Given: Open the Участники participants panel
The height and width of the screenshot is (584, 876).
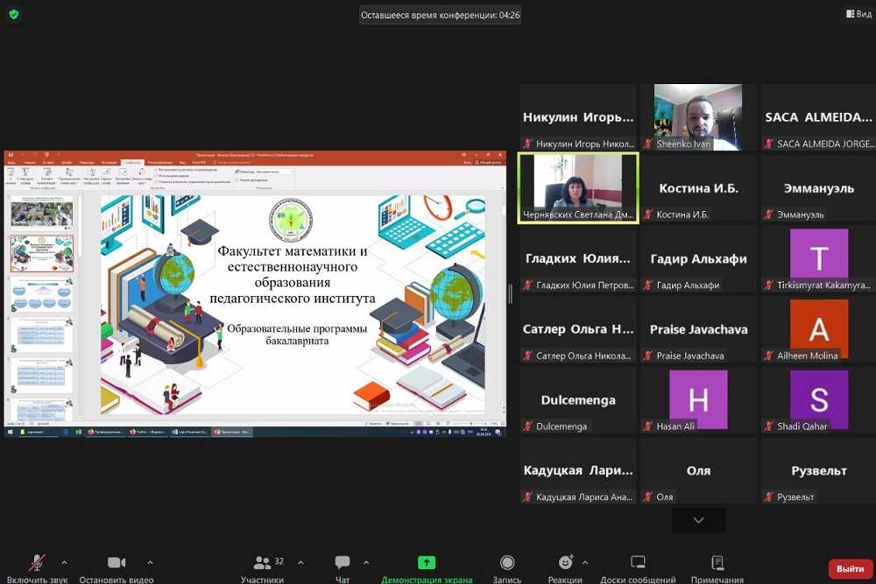Looking at the screenshot, I should [263, 563].
